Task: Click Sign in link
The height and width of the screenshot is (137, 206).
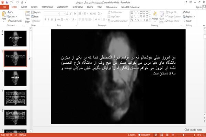Action: click(x=198, y=7)
